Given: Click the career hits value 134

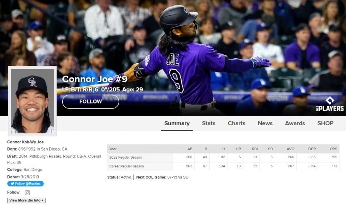Looking at the screenshot, I should pyautogui.click(x=222, y=166).
